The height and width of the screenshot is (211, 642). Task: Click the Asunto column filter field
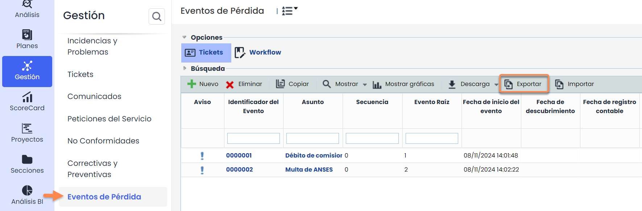click(312, 138)
